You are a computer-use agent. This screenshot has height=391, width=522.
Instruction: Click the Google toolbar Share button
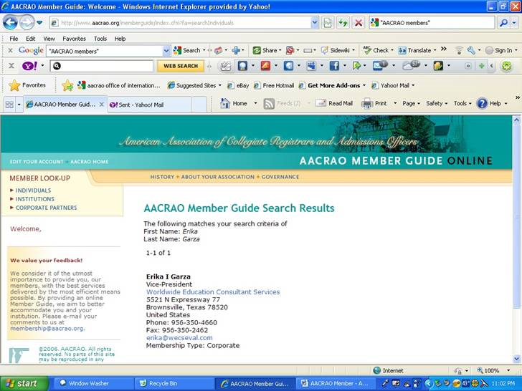tap(265, 51)
